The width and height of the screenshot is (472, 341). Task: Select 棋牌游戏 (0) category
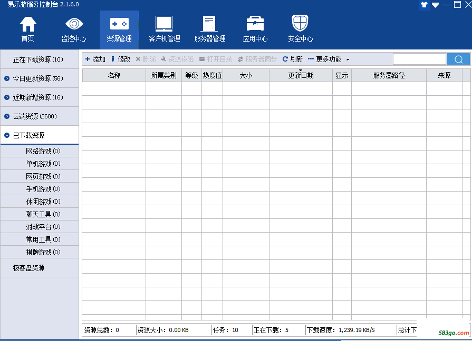click(x=40, y=252)
